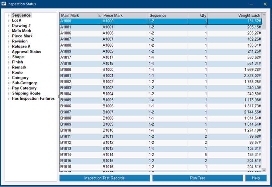Click the scrollbar up arrow on grid
Viewport: 272px width, 187px height.
coord(264,14)
